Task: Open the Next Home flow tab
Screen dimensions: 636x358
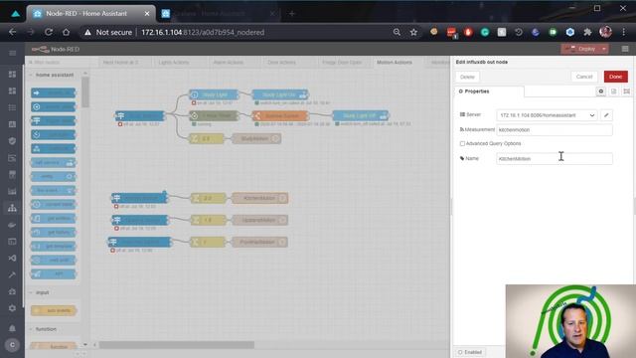Action: pyautogui.click(x=120, y=63)
